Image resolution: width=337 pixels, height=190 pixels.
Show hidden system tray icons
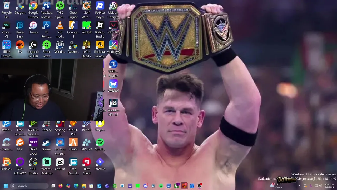(300, 186)
